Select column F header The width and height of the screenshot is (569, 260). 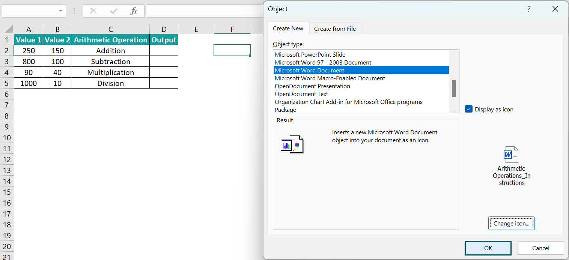[232, 29]
